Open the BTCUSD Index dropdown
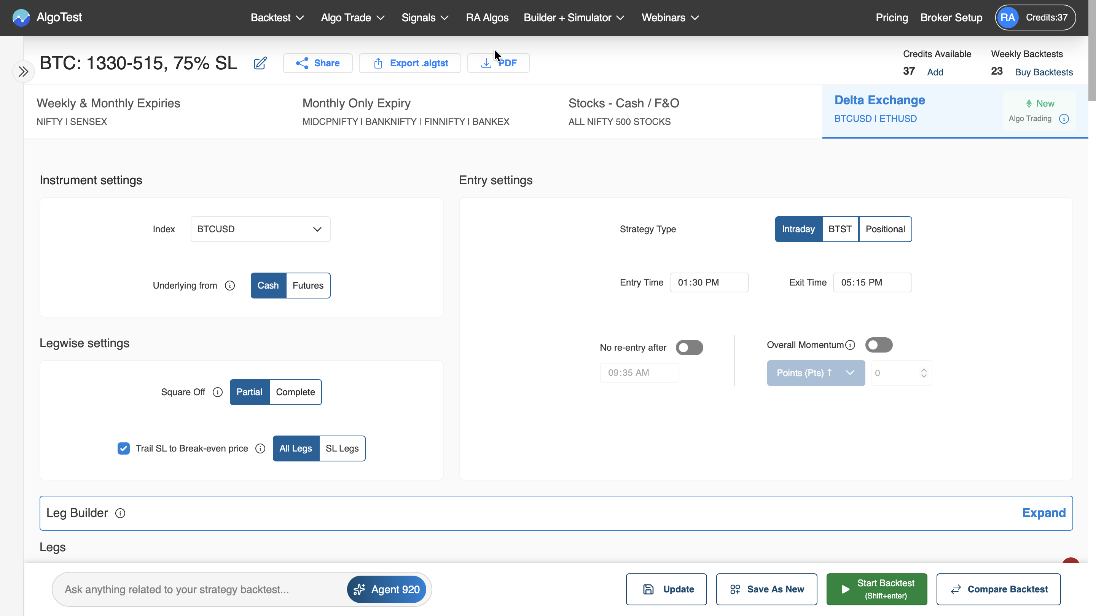Viewport: 1096px width, 616px height. [x=260, y=229]
